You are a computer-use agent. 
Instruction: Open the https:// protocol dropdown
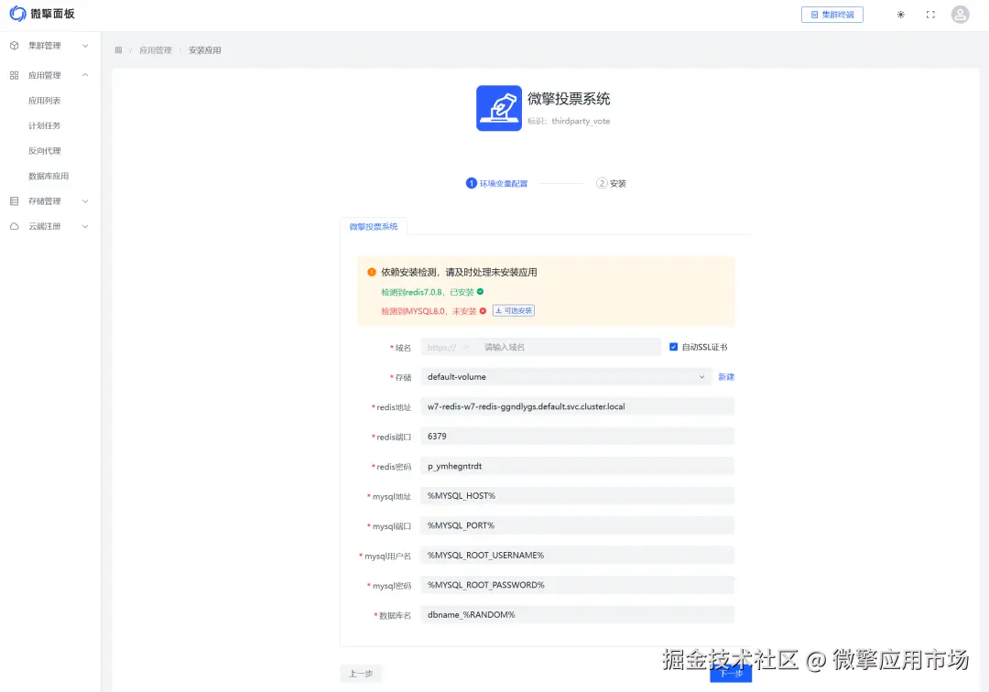click(x=449, y=347)
